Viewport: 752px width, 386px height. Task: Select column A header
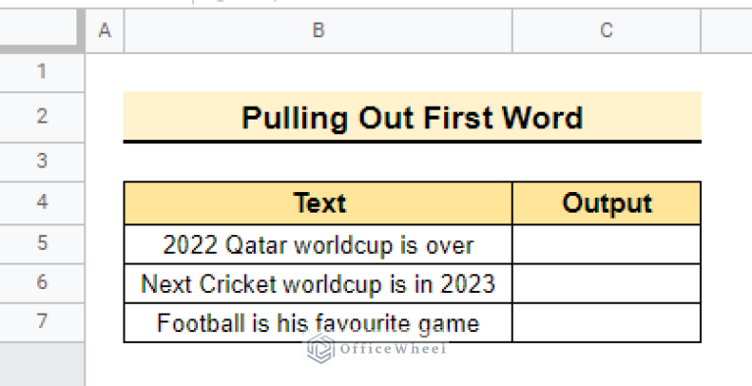[x=105, y=30]
